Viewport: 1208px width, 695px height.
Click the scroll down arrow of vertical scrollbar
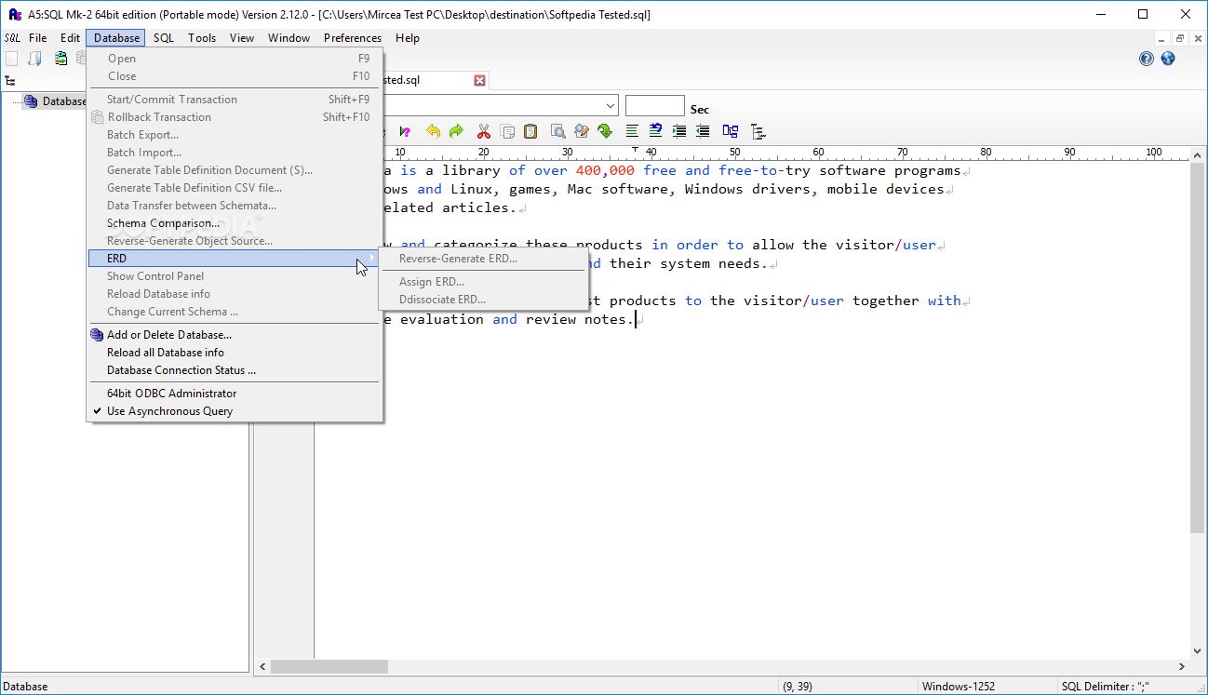(x=1199, y=650)
